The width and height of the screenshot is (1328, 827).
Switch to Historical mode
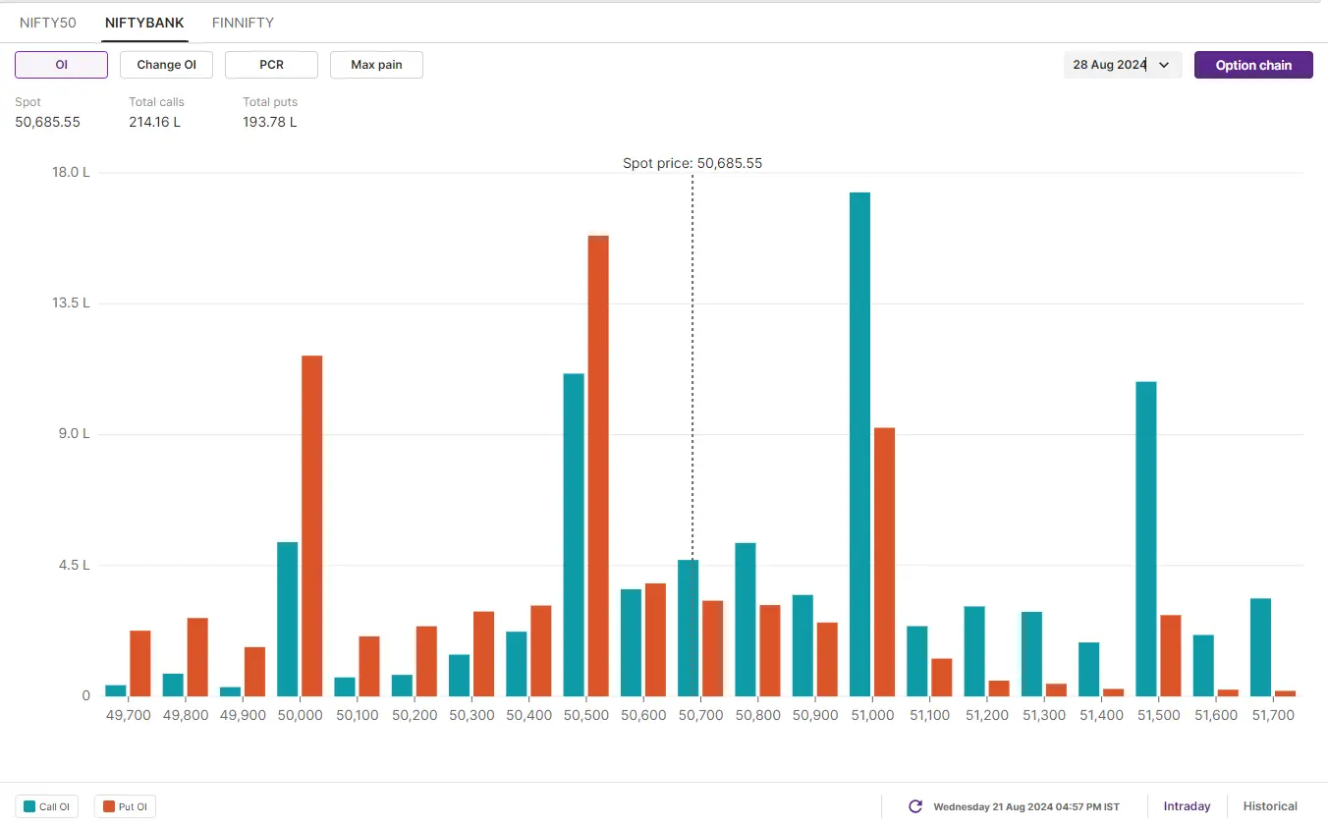coord(1270,806)
